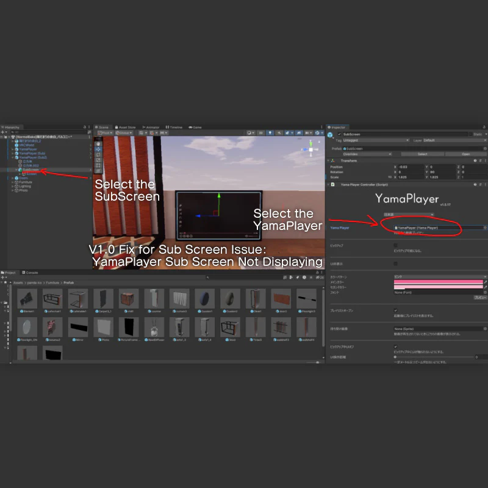Open the Transform component help icon
This screenshot has width=488, height=488.
(x=475, y=160)
